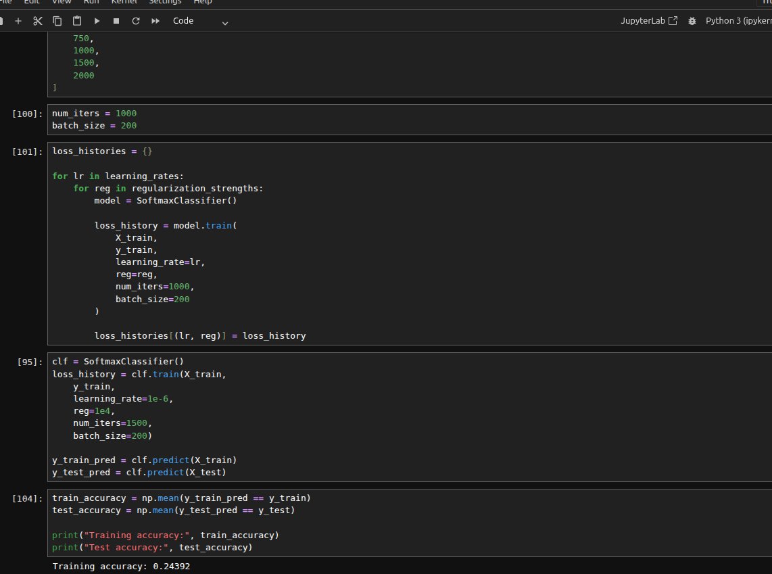The height and width of the screenshot is (574, 772).
Task: Run the selected cell
Action: click(97, 21)
